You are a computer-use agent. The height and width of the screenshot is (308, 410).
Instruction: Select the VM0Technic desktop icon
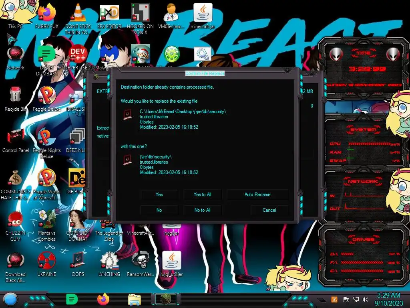click(x=171, y=16)
